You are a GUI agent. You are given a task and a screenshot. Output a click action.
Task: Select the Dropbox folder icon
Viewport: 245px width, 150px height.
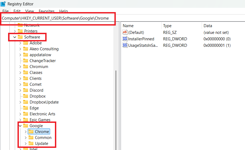point(26,96)
